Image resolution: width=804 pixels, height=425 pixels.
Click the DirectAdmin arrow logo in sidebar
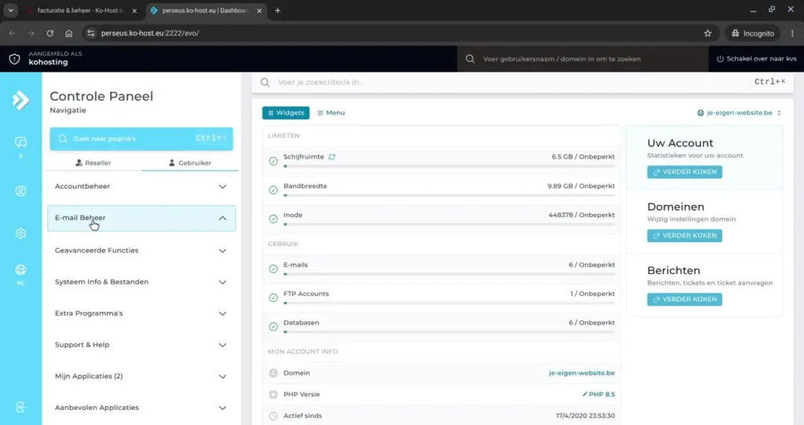pos(20,100)
